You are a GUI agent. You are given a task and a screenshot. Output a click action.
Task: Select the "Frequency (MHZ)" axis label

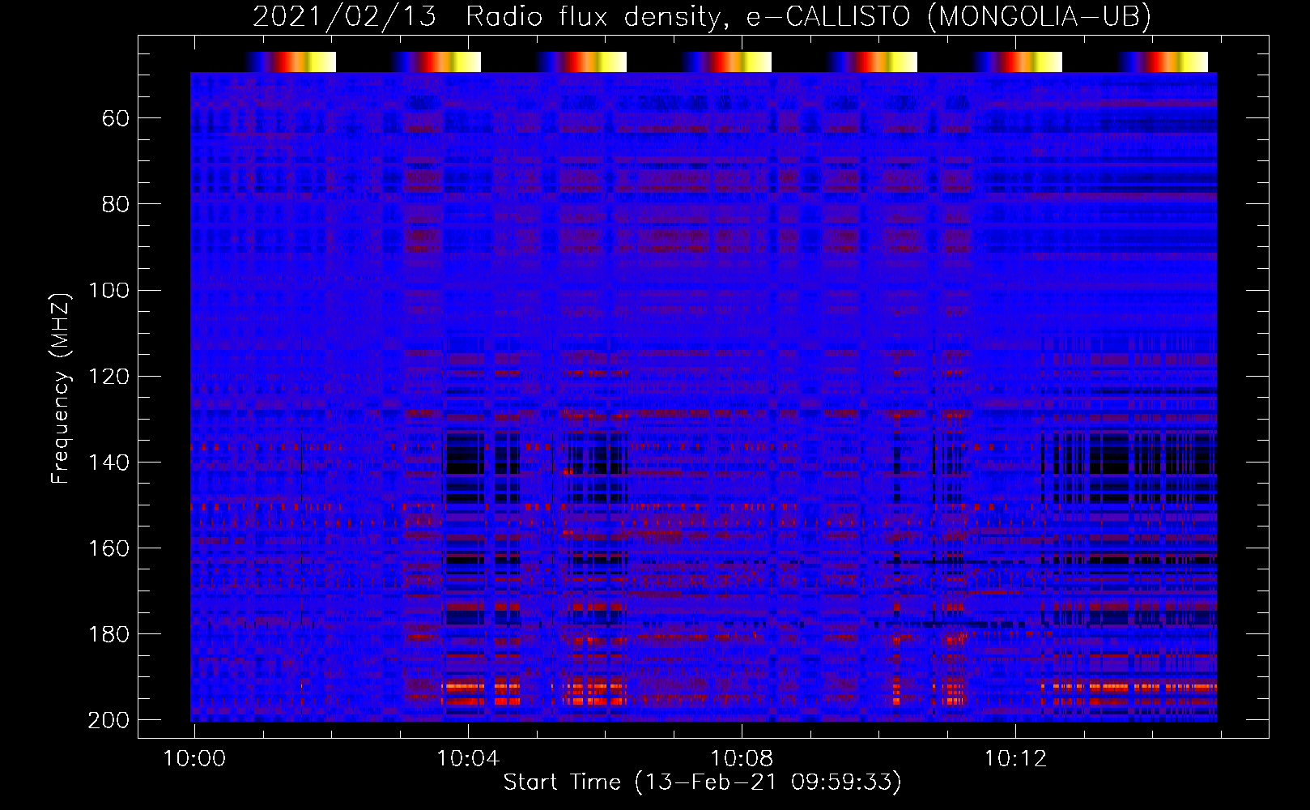(61, 388)
